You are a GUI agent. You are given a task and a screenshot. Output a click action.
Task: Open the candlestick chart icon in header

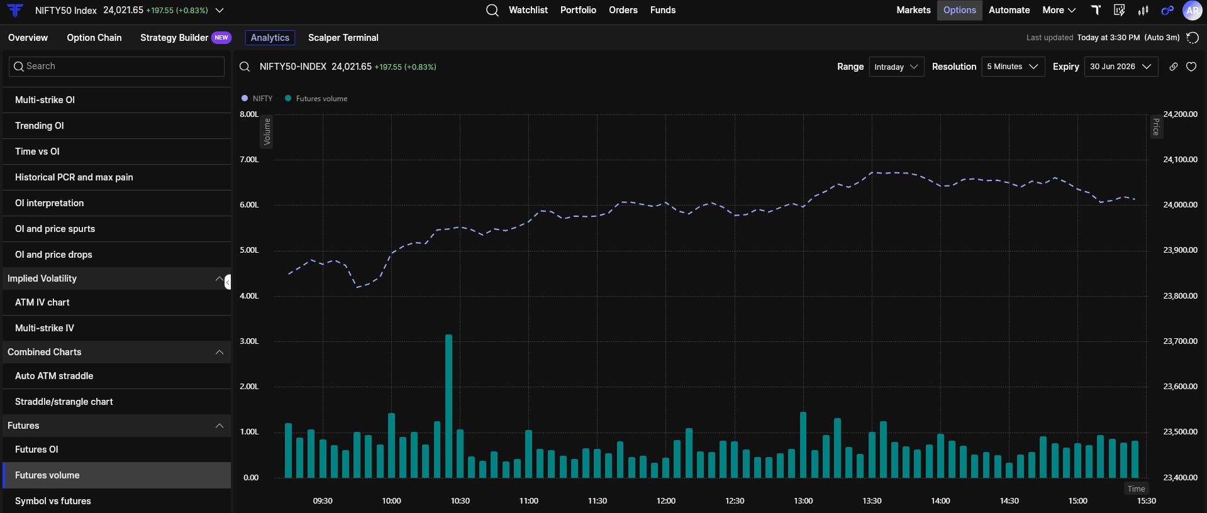point(1143,10)
